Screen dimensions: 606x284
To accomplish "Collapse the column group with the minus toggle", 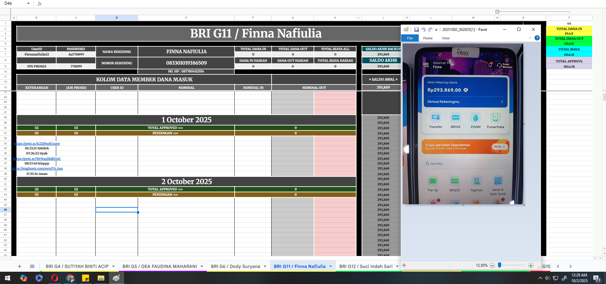I will pyautogui.click(x=497, y=12).
